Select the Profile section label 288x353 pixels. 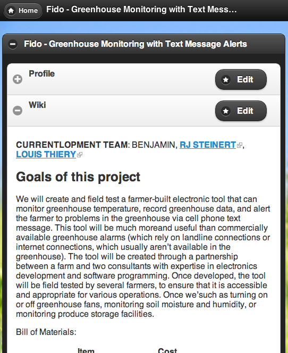coord(41,73)
